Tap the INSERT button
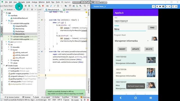Viewport: 180px width, 101px height. 122,49
